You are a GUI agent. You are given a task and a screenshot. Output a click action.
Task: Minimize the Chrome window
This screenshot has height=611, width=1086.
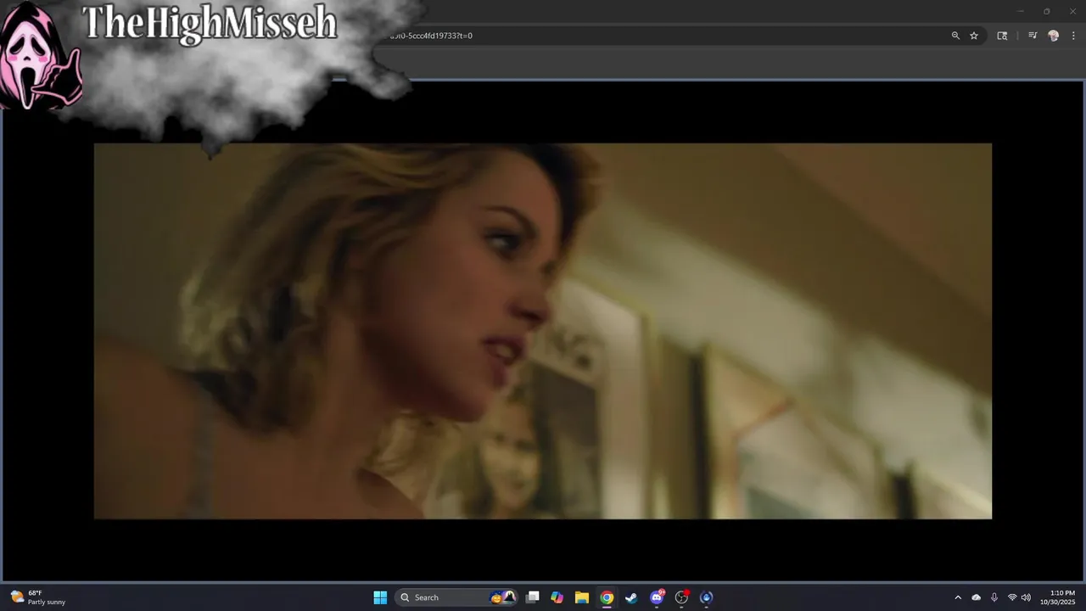click(1021, 11)
